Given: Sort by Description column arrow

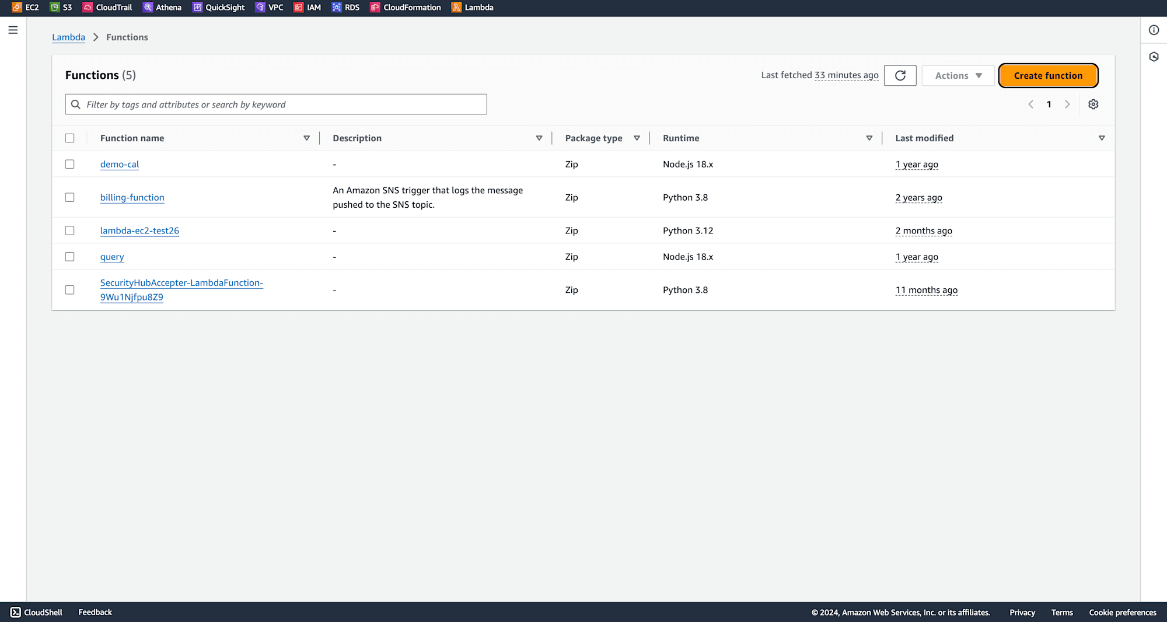Looking at the screenshot, I should [539, 138].
